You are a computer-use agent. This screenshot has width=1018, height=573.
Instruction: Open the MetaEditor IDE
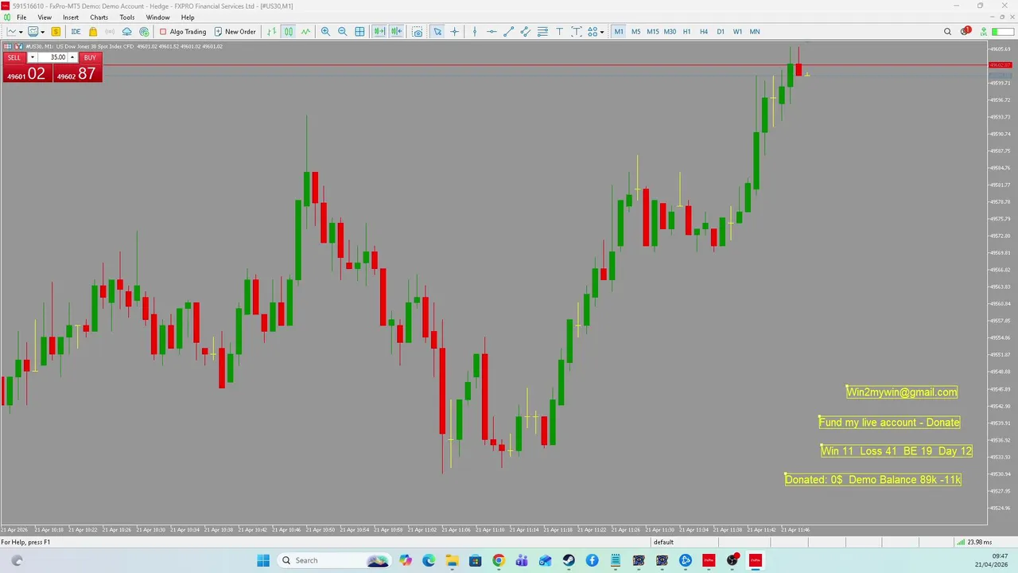(76, 32)
